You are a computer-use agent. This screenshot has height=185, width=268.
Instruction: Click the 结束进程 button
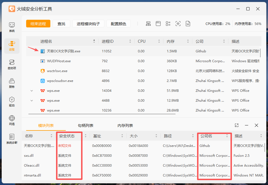38,24
